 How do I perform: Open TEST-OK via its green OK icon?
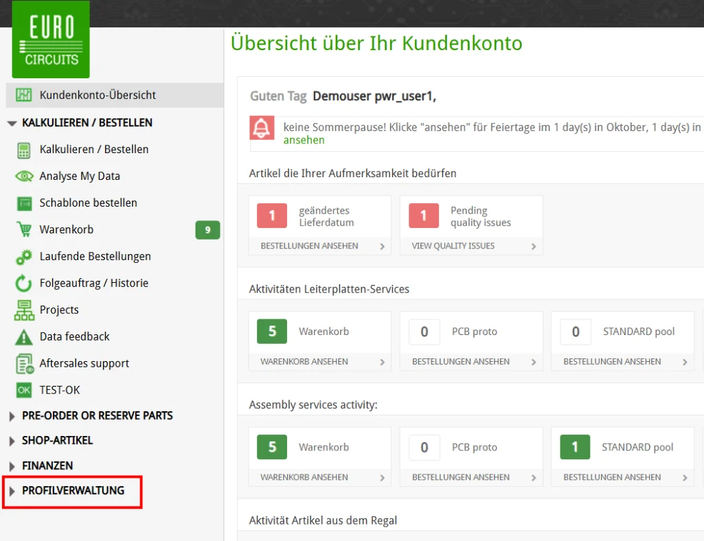click(23, 389)
